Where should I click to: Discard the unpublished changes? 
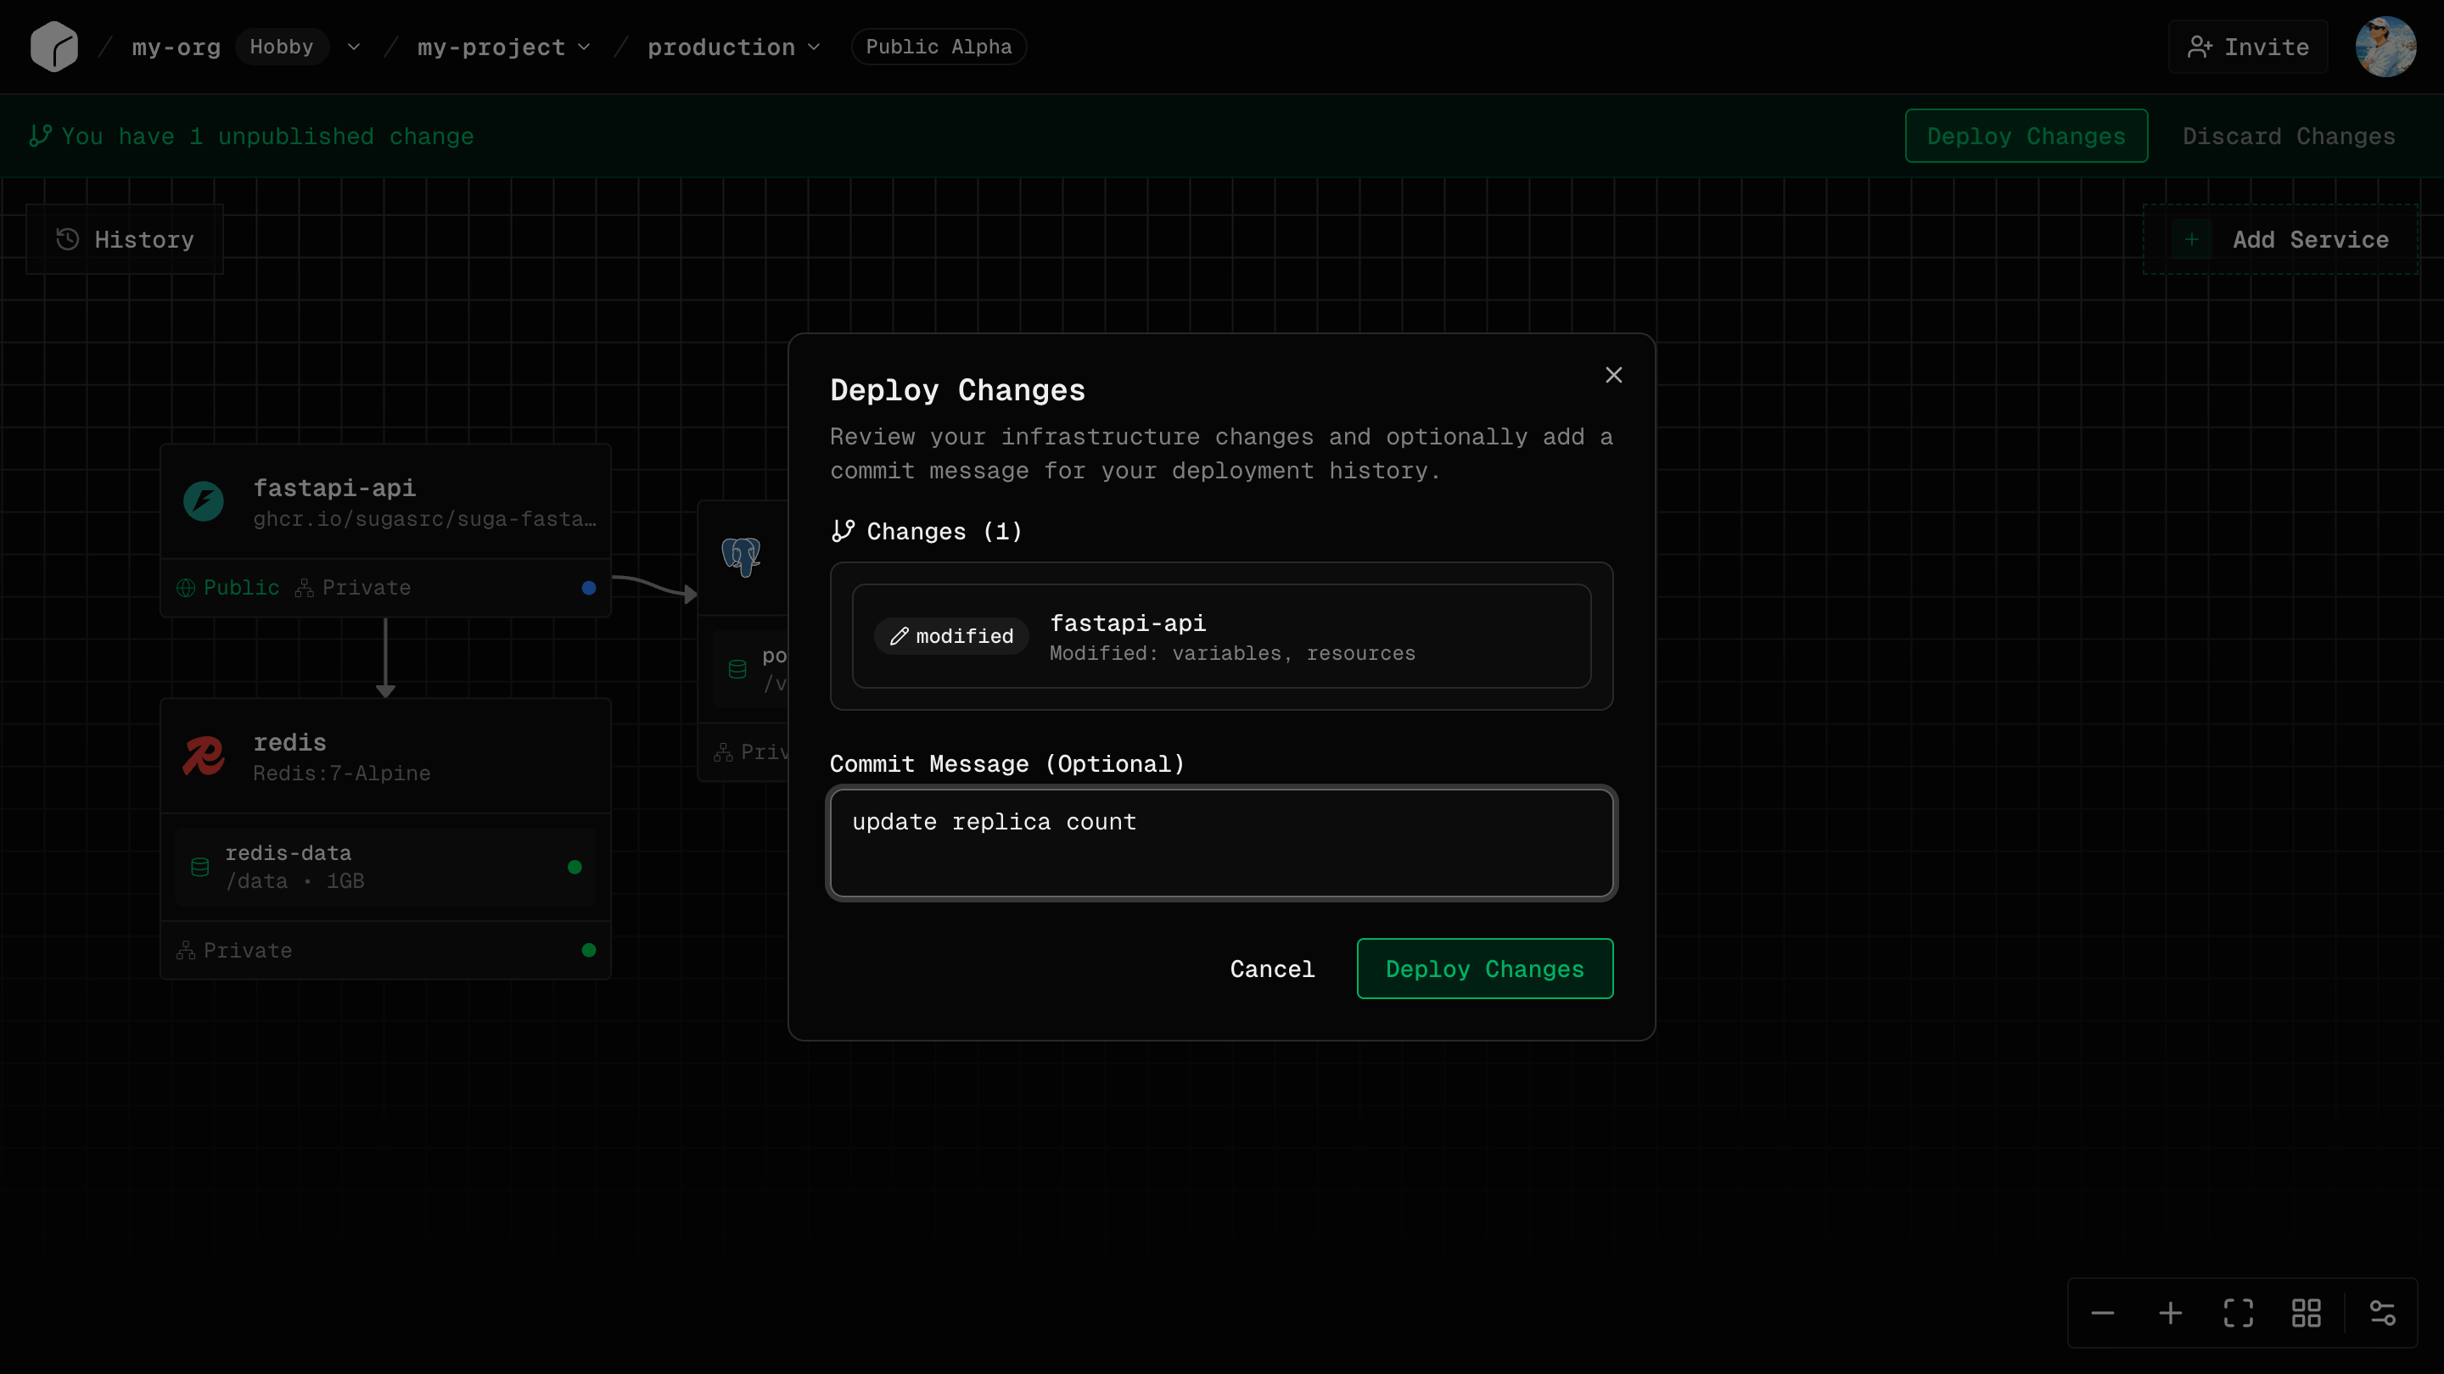tap(2289, 136)
